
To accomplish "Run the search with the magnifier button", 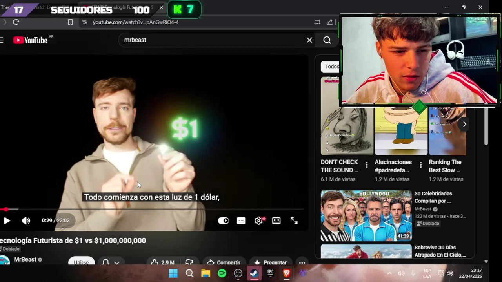I will [x=327, y=40].
